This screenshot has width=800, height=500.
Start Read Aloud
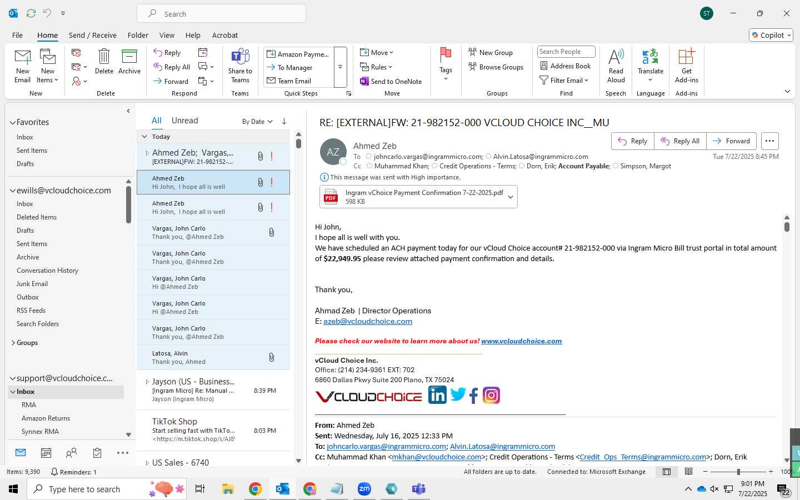pyautogui.click(x=616, y=66)
